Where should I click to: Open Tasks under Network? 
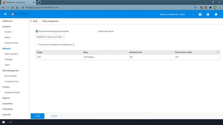7,65
